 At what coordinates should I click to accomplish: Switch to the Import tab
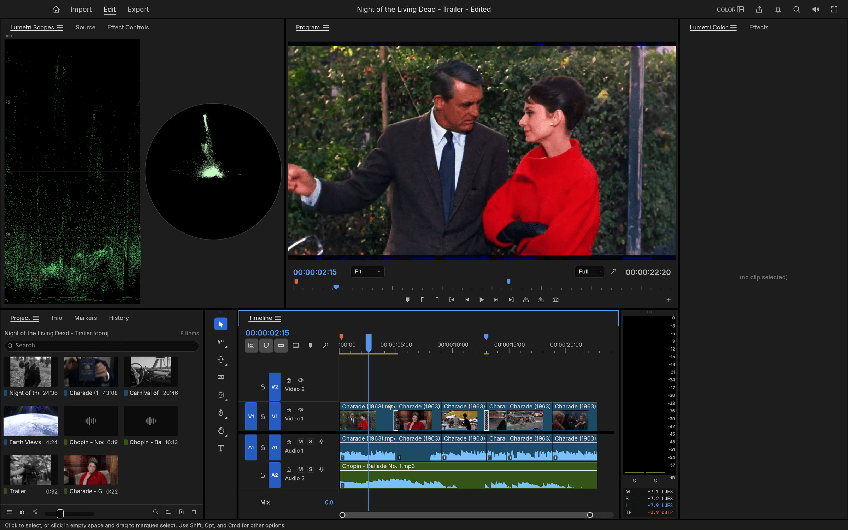[81, 10]
